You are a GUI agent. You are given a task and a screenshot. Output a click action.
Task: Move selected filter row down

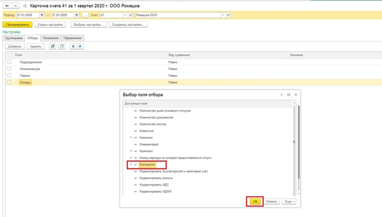point(80,46)
